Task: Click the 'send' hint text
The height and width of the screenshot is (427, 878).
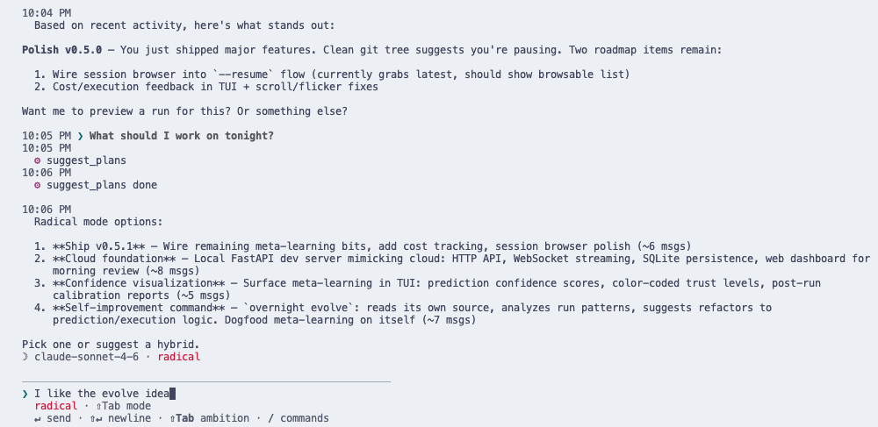Action: click(x=60, y=418)
